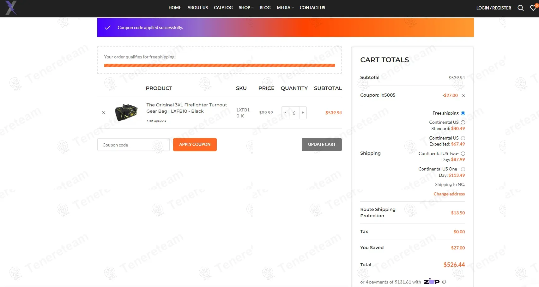
Task: Choose Continental US Expedited shipping
Action: point(463,138)
